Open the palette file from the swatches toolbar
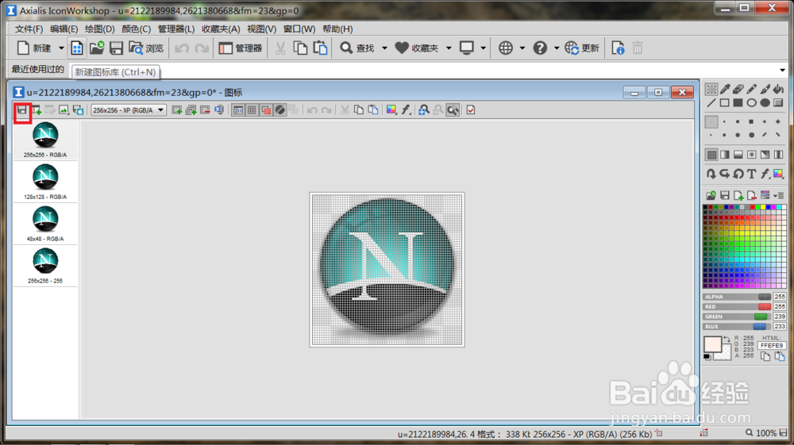The width and height of the screenshot is (794, 445). [x=711, y=195]
